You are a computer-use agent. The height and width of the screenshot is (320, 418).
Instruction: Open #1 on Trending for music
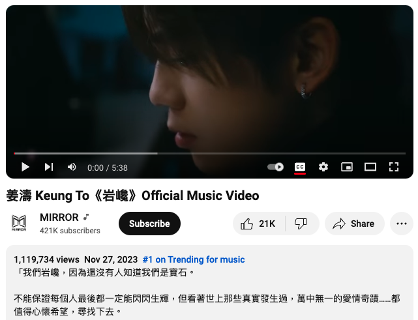coord(194,259)
